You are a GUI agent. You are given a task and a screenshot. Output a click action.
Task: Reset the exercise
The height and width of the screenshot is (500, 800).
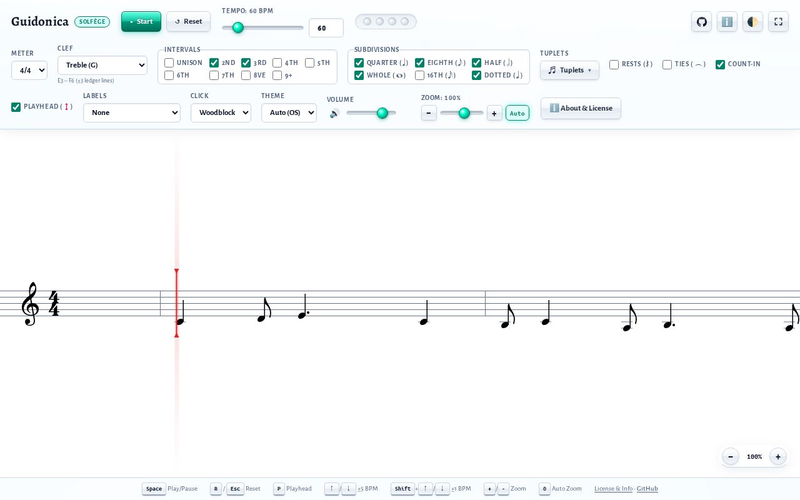(188, 21)
